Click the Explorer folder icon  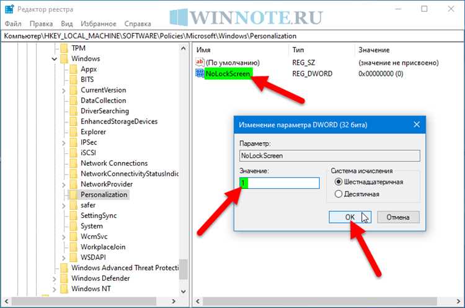coord(73,132)
